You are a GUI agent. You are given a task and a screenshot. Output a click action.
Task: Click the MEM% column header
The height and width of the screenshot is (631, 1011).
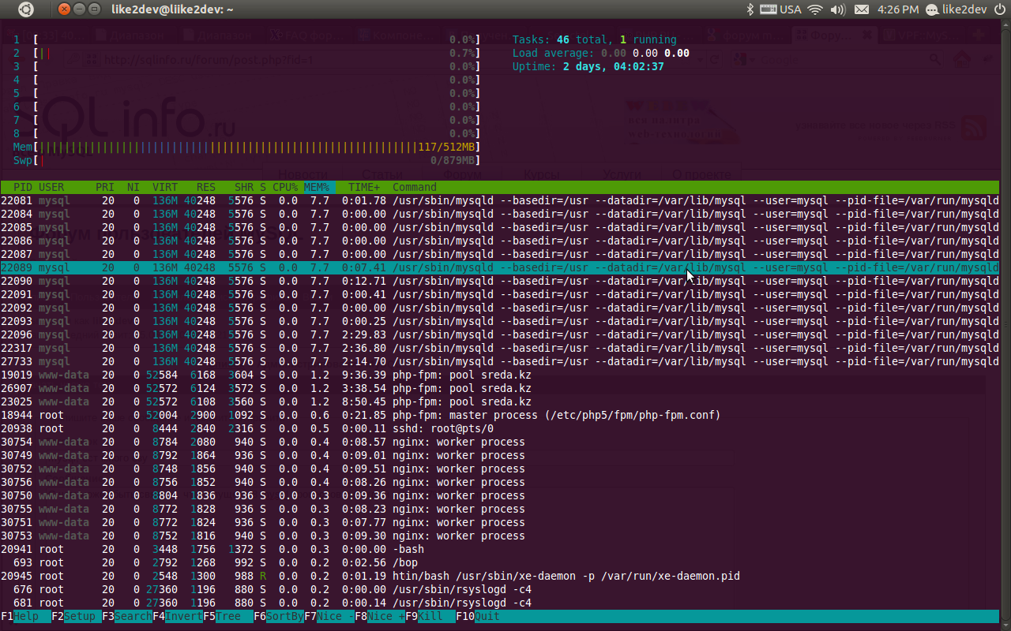pos(317,187)
